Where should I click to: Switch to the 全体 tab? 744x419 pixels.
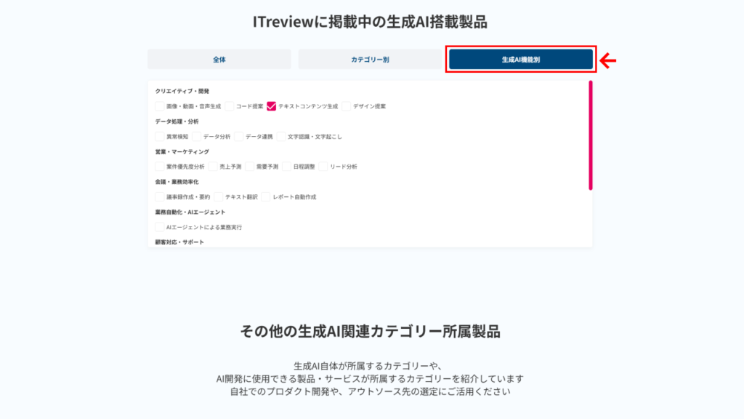coord(219,60)
